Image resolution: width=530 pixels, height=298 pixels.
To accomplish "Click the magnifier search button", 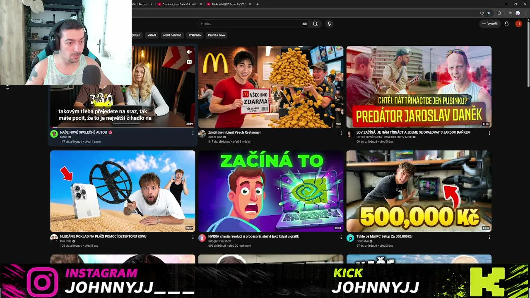I will point(315,24).
